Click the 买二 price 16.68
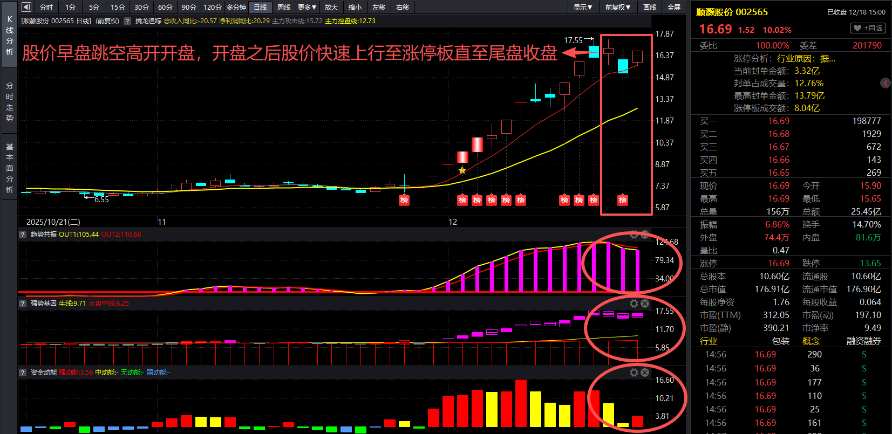892x434 pixels. tap(779, 134)
